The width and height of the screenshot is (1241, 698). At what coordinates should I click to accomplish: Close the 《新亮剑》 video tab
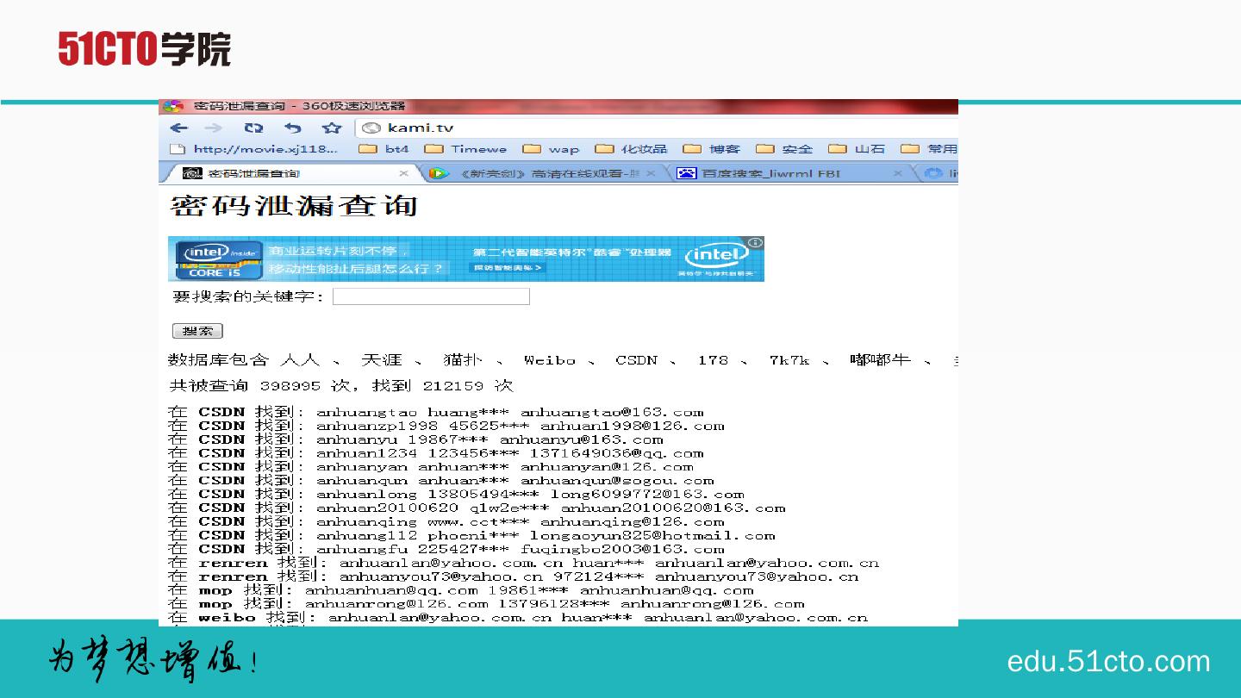(651, 173)
